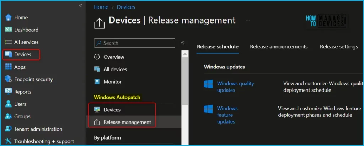Click the Devices icon in the main sidebar
Screen dimensions: 364x146
point(9,54)
